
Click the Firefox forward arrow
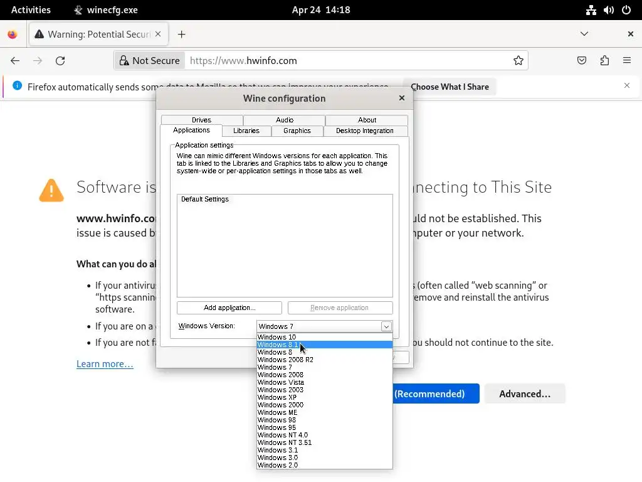point(38,61)
